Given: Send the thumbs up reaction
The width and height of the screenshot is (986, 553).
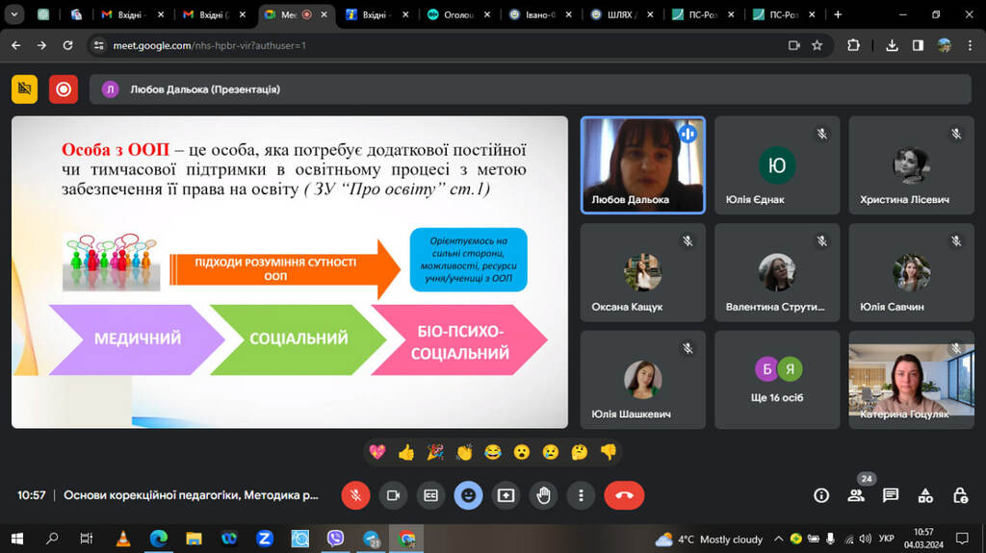Looking at the screenshot, I should 405,452.
